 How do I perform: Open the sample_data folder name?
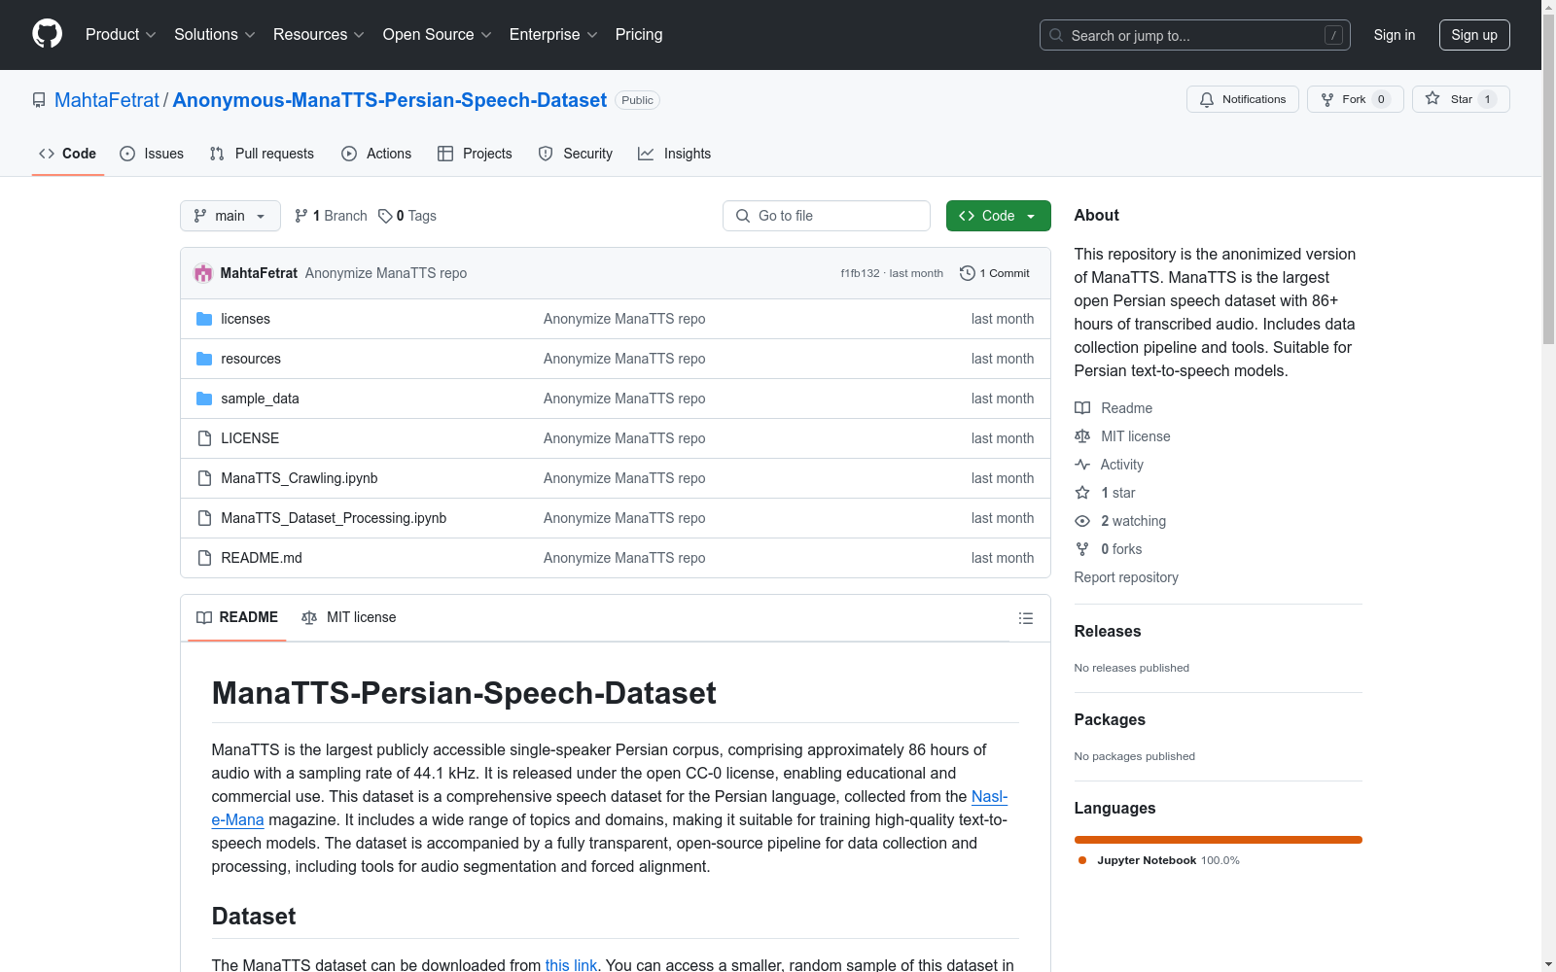click(x=260, y=399)
